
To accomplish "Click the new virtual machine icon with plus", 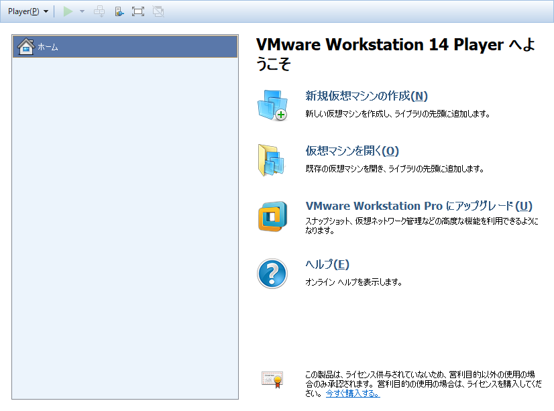I will 272,105.
